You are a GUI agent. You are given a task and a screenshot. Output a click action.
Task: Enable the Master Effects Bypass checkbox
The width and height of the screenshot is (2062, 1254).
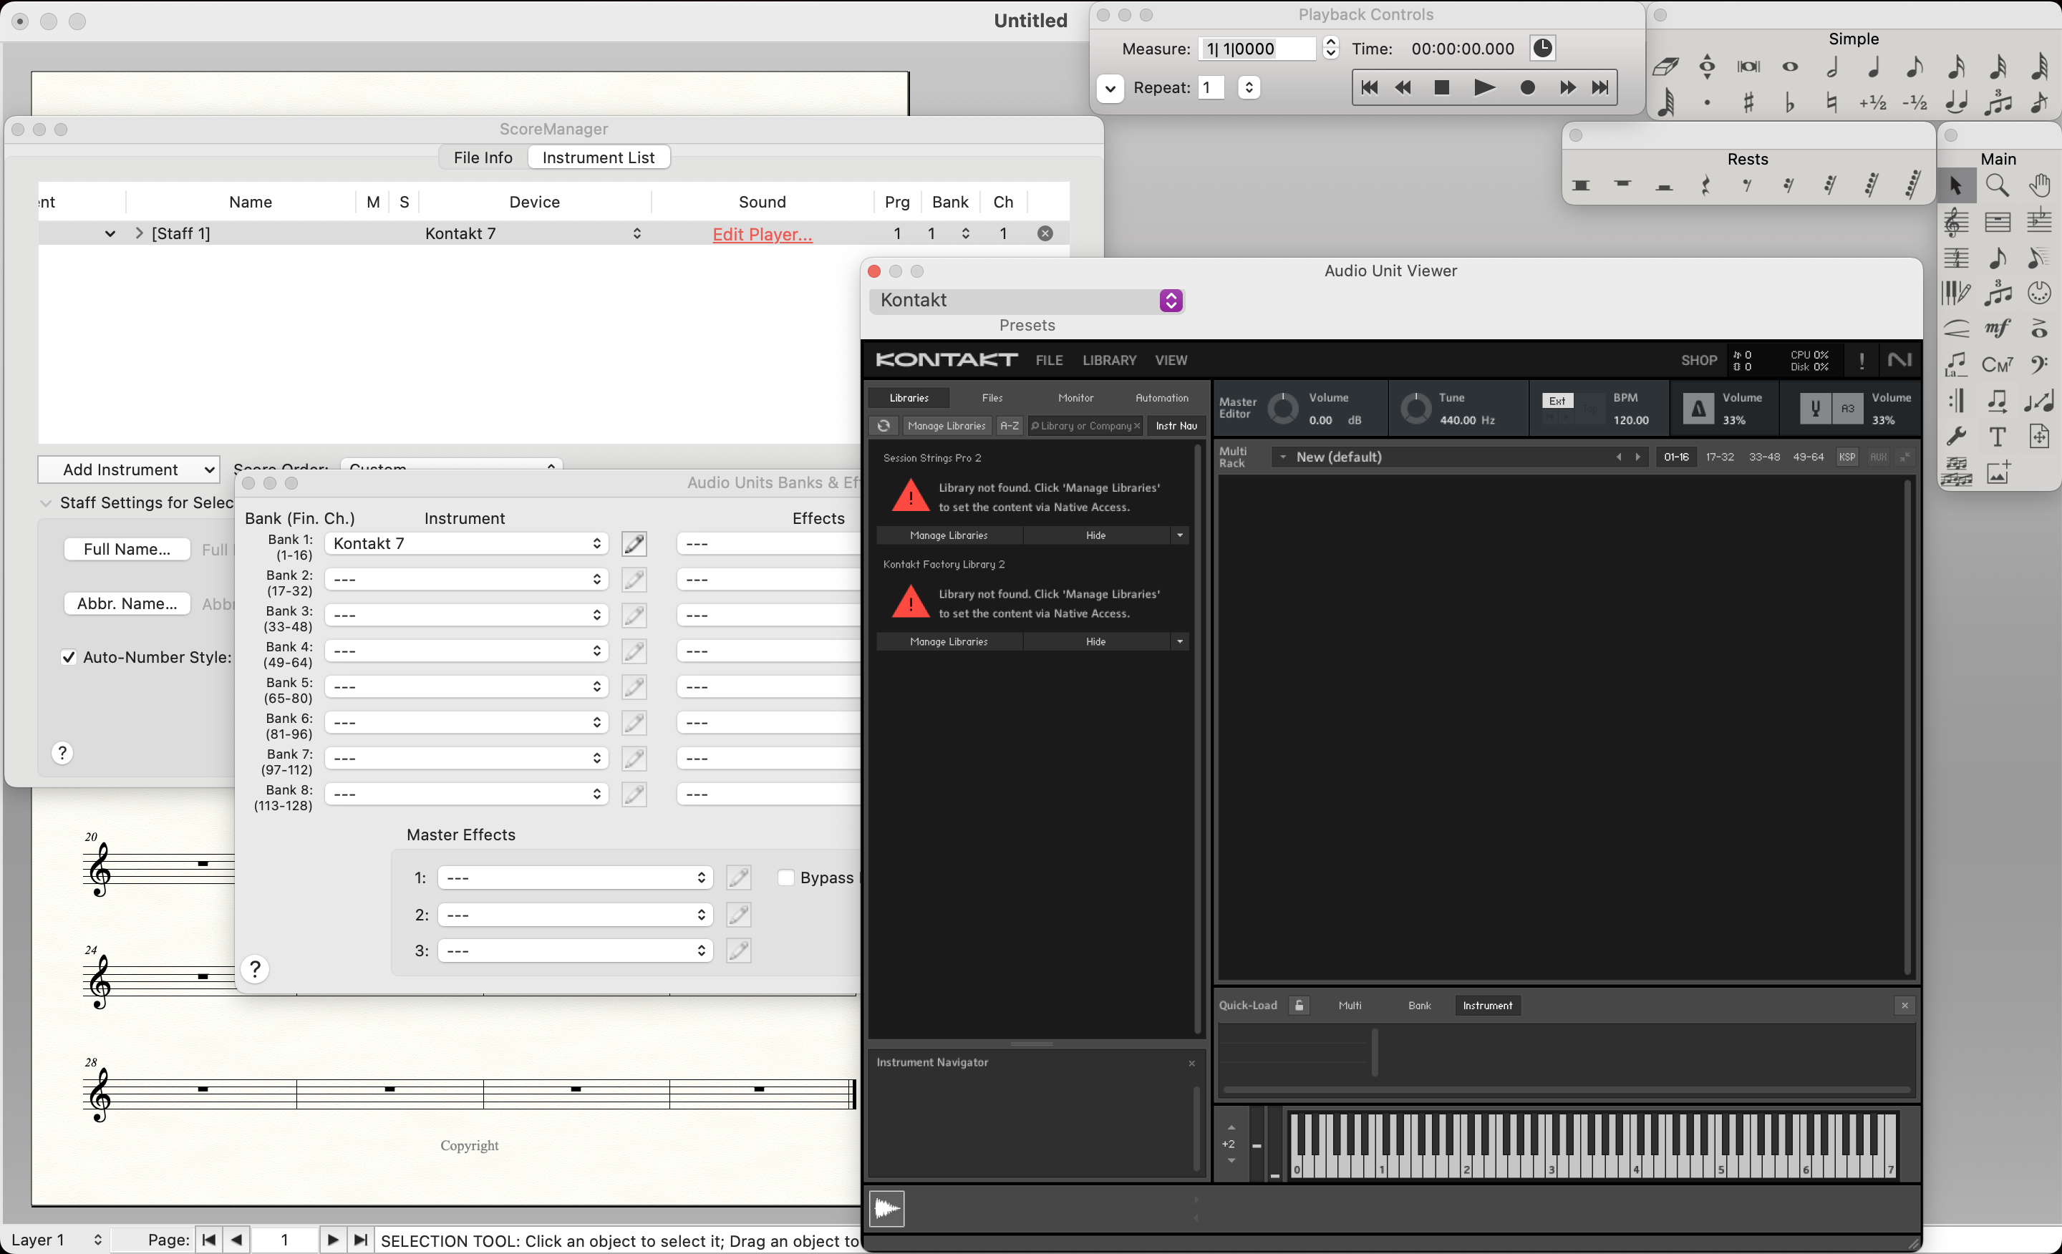pos(786,878)
